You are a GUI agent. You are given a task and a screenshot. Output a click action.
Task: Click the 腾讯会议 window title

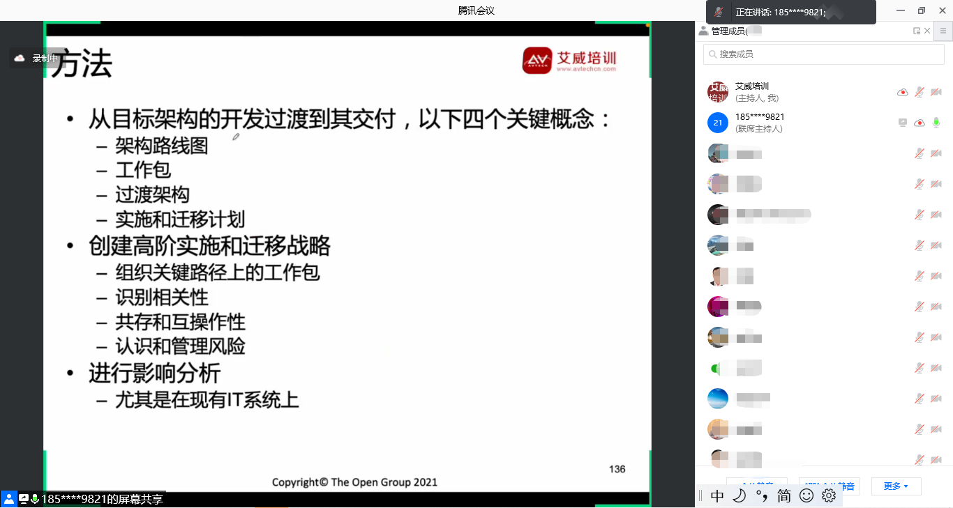(476, 10)
